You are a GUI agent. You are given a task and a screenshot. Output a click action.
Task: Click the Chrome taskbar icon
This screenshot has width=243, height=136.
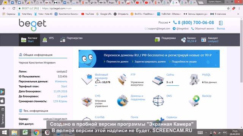pos(36,133)
